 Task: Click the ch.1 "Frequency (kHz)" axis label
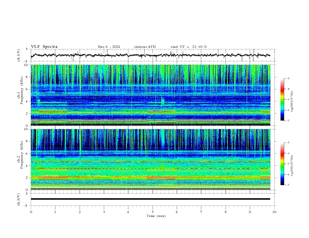(22, 90)
